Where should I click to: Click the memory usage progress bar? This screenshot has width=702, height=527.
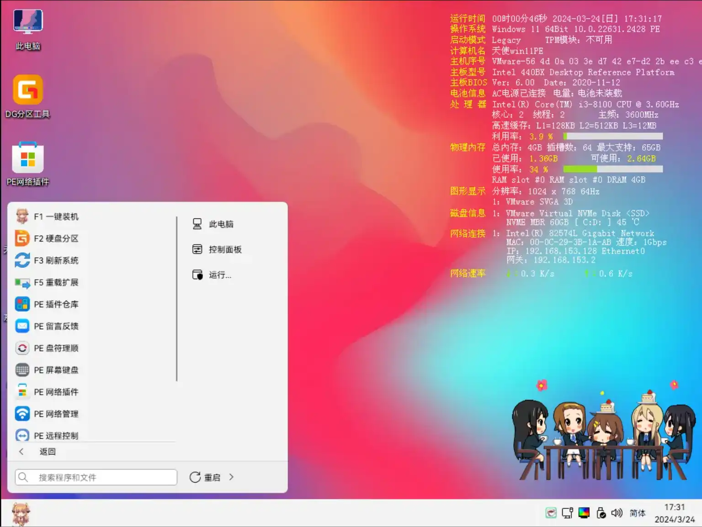(612, 169)
